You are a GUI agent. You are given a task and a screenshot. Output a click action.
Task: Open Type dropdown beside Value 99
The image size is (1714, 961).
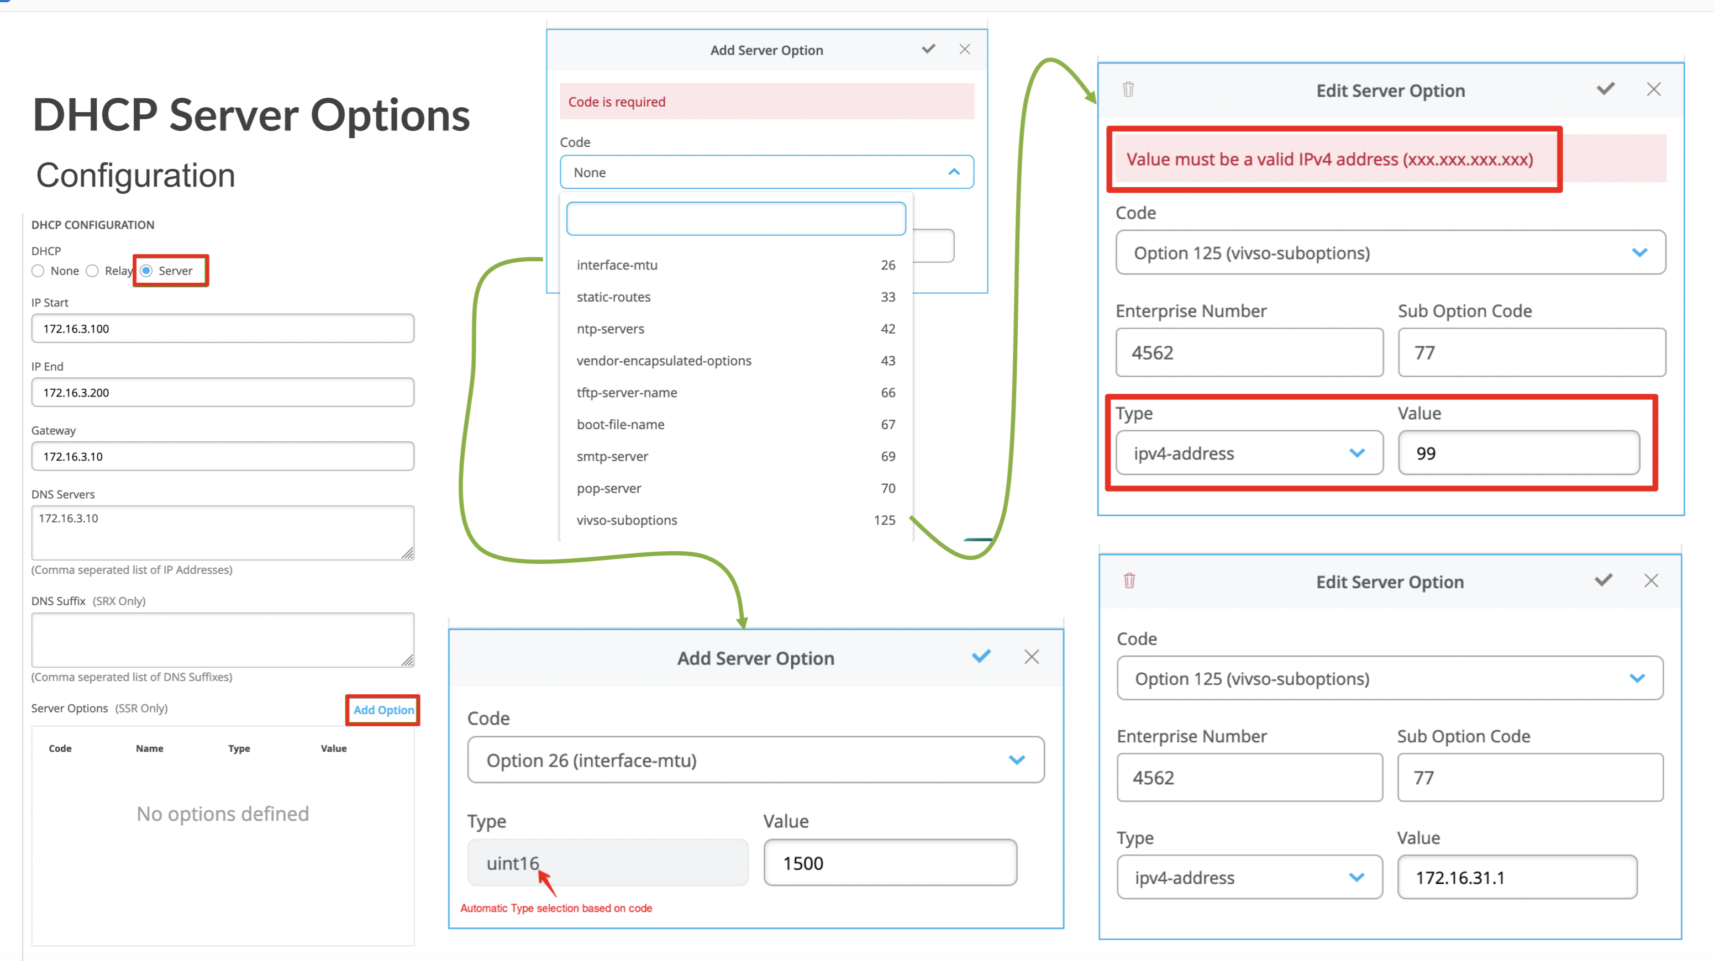(x=1248, y=453)
